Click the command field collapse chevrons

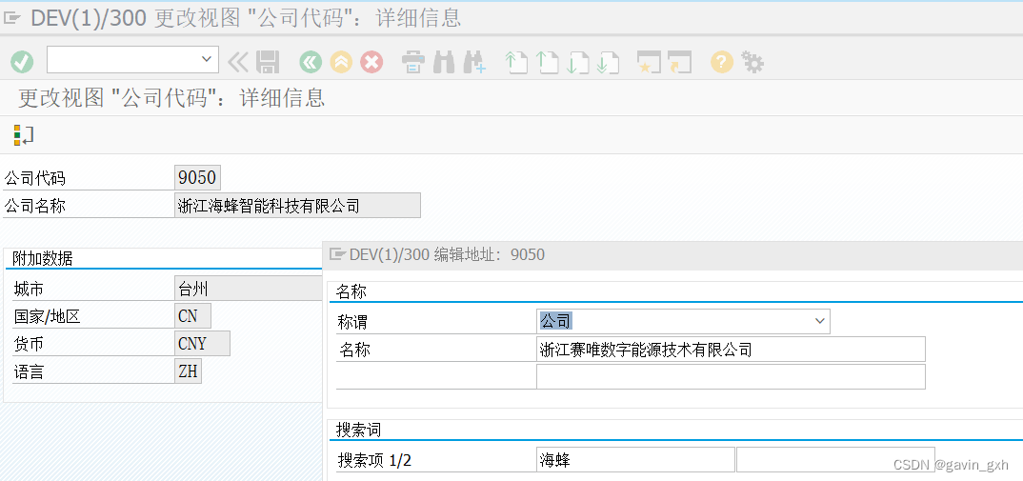238,63
